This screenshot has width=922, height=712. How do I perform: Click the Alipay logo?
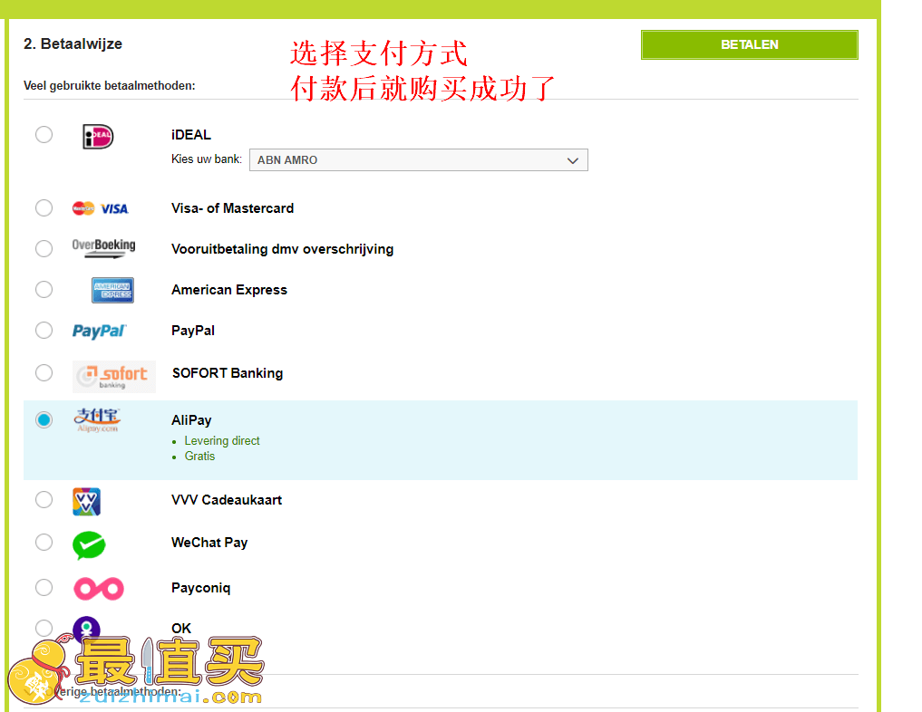(97, 420)
